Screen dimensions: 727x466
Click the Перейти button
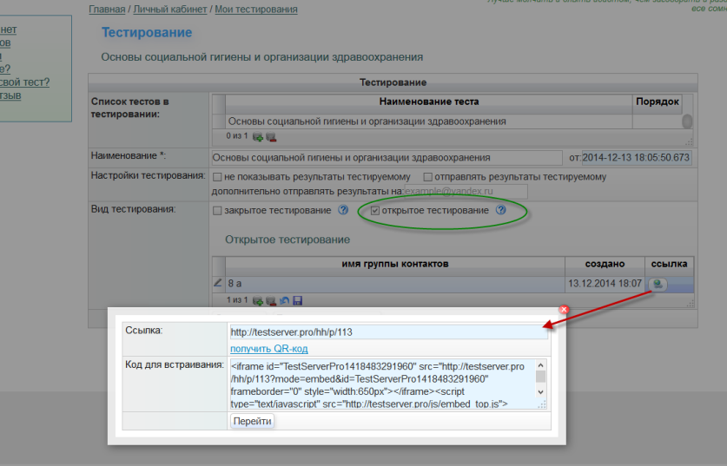tap(252, 421)
